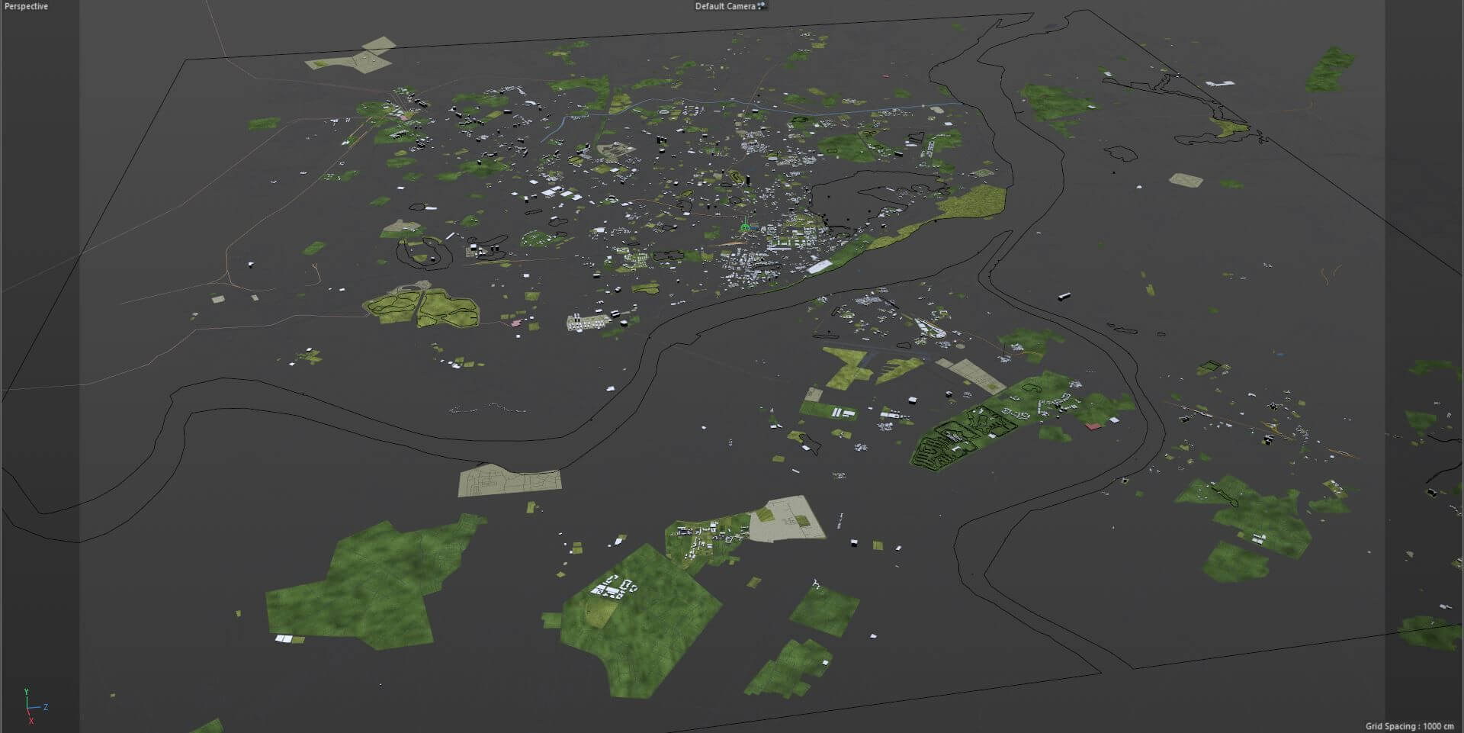This screenshot has width=1464, height=733.
Task: Select the red-roofed building near the maze estate
Action: [x=1093, y=426]
